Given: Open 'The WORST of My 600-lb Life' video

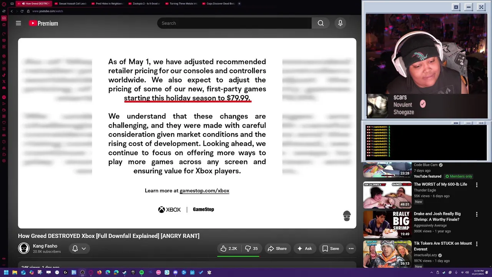Looking at the screenshot, I should coord(440,184).
